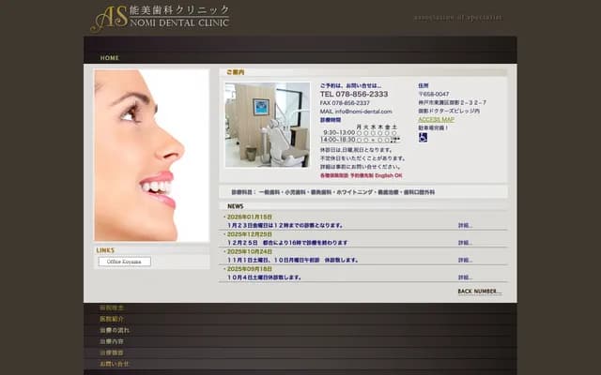Open the ACCESS MAP link
Image resolution: width=601 pixels, height=375 pixels.
click(436, 119)
